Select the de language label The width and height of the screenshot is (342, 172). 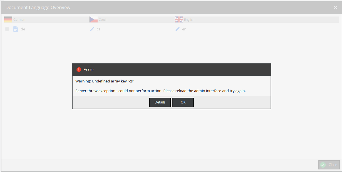pyautogui.click(x=23, y=29)
